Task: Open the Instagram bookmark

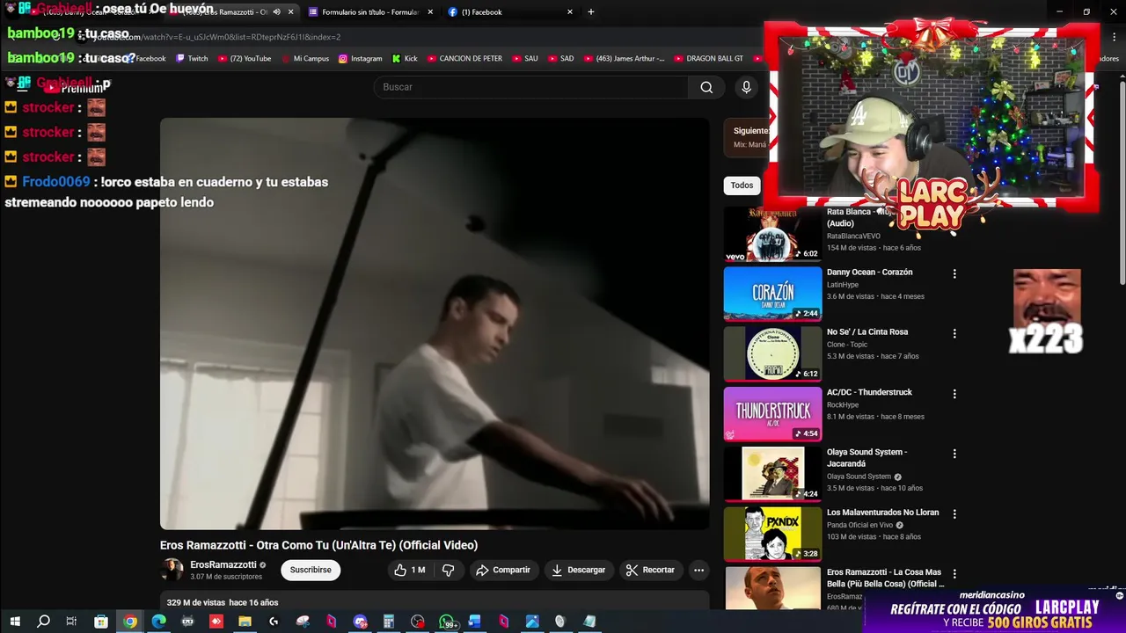Action: (360, 59)
